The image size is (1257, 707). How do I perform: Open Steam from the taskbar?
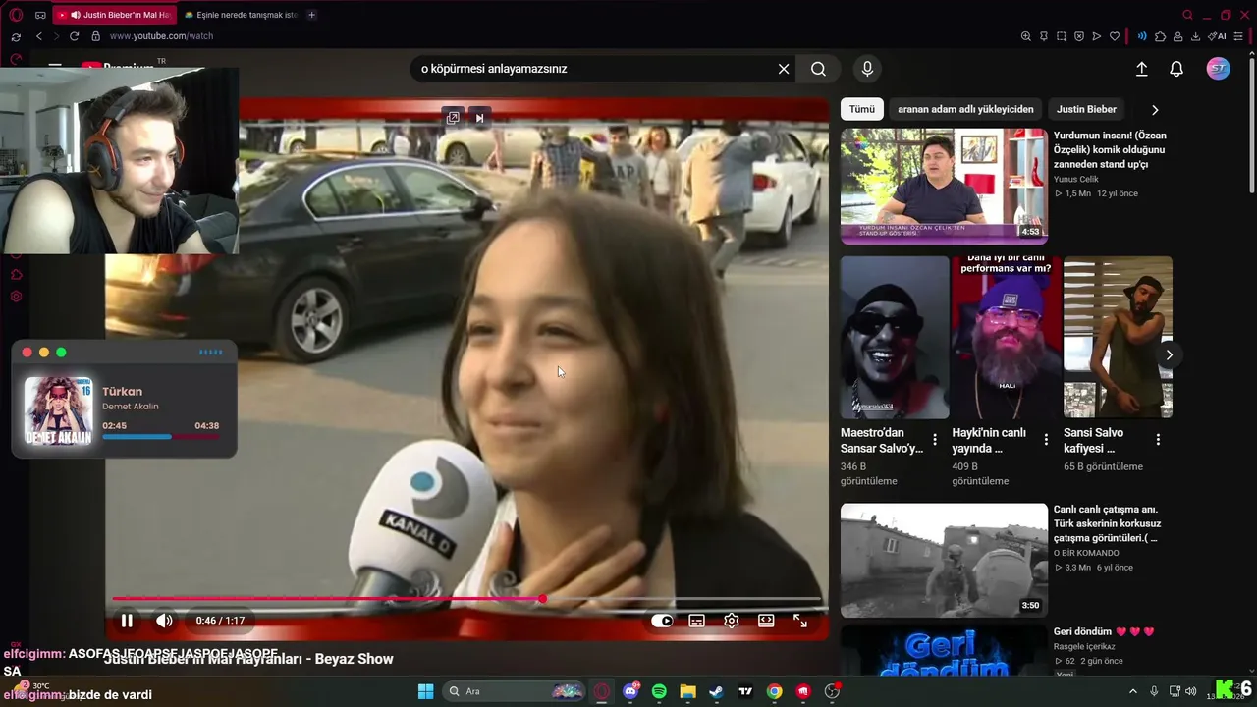717,691
